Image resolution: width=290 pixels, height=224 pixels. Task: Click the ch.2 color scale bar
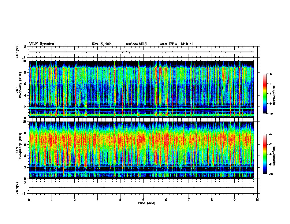265,154
